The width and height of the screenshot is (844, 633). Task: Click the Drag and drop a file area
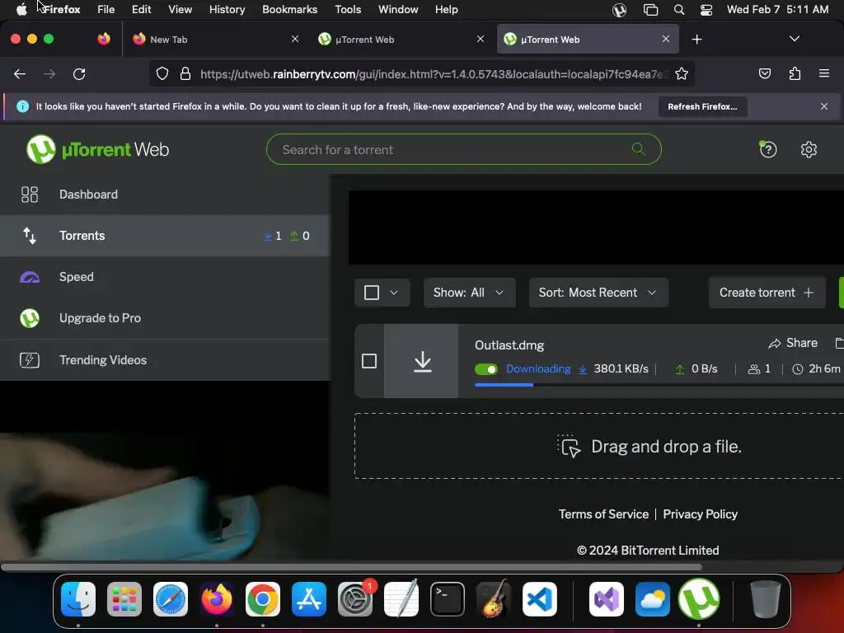[x=599, y=446]
